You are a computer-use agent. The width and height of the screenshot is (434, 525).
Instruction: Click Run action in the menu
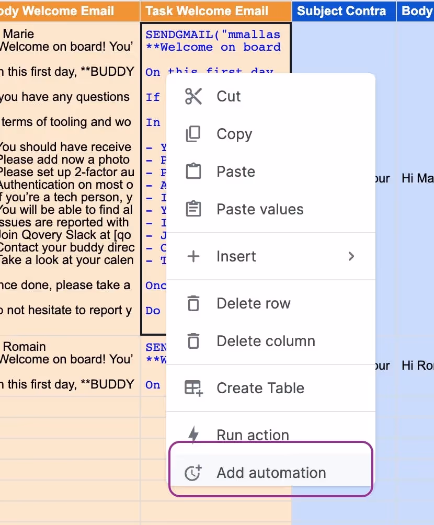pos(253,435)
